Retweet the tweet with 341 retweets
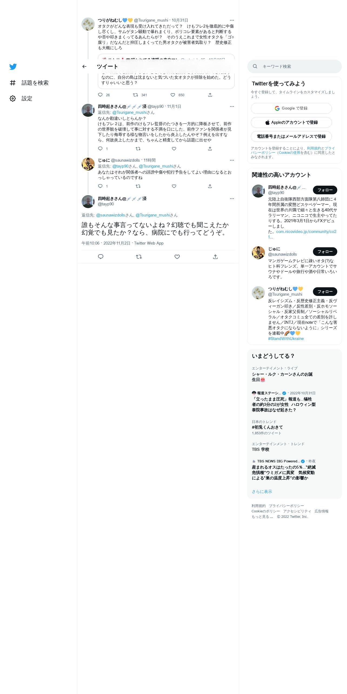Image resolution: width=347 pixels, height=694 pixels. click(135, 95)
